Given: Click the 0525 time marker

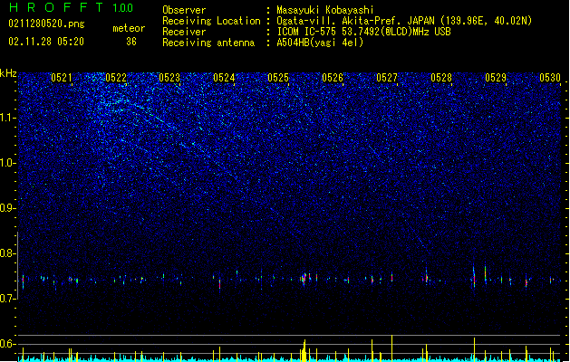Looking at the screenshot, I should (x=278, y=78).
